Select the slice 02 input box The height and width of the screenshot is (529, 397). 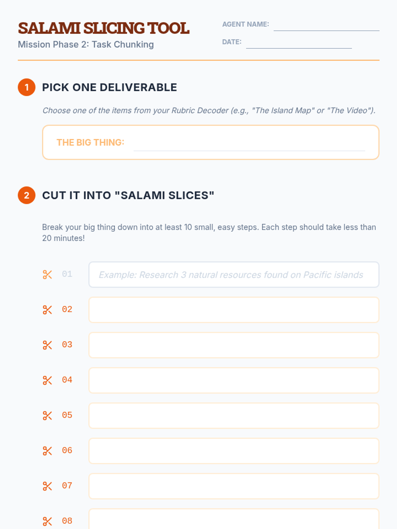click(234, 310)
